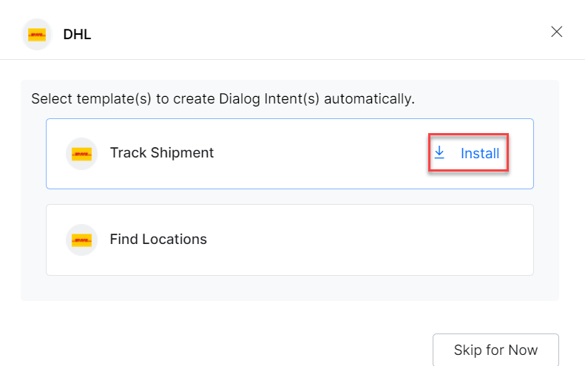Click the words 'Dialog Intent(s)' in the instructions
Screen dimensions: 585x366
(x=277, y=98)
